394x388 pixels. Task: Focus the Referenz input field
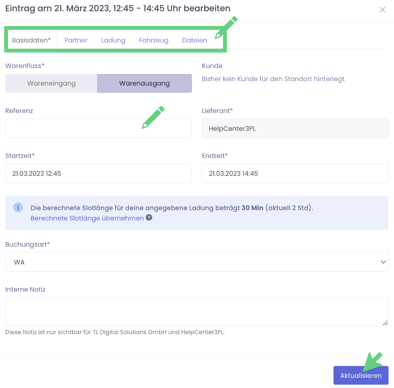(98, 128)
